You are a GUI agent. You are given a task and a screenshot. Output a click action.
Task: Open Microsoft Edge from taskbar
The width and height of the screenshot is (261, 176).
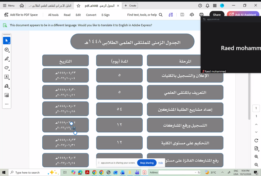80,173
